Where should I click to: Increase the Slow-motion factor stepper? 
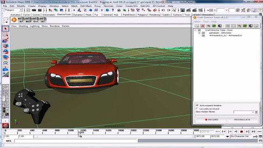[x=256, y=111]
